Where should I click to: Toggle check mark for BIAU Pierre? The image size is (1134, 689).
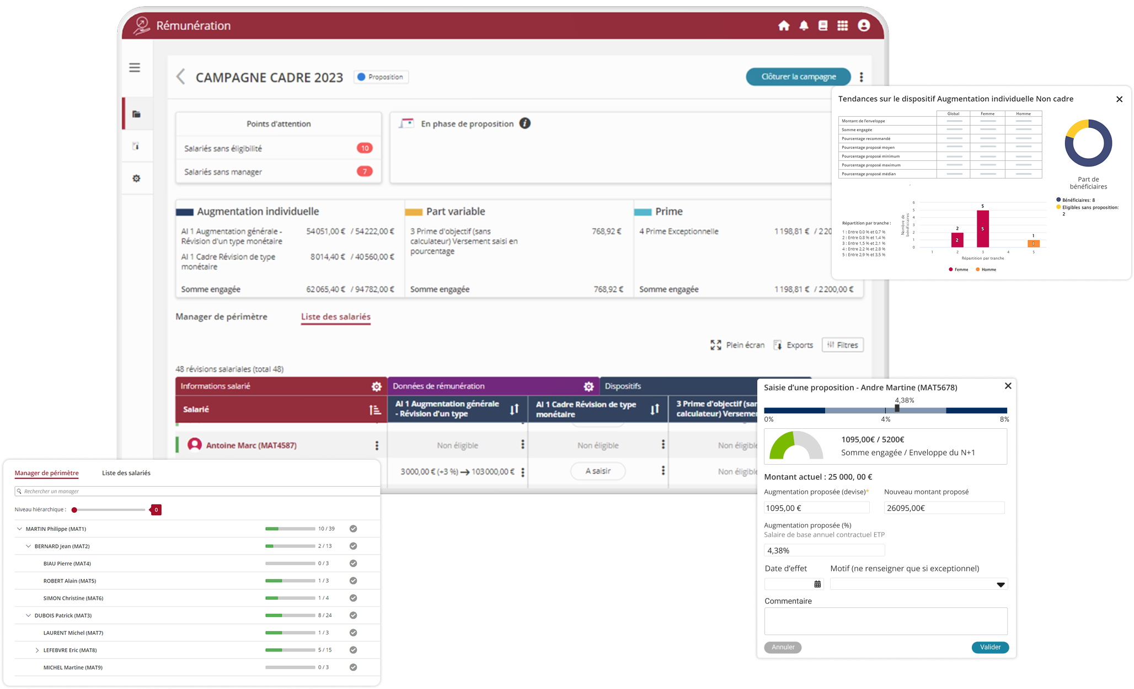coord(353,563)
